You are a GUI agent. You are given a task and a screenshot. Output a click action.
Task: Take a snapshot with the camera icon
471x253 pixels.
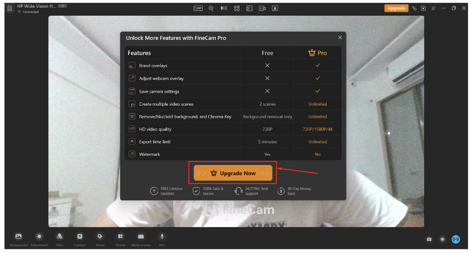tap(429, 239)
